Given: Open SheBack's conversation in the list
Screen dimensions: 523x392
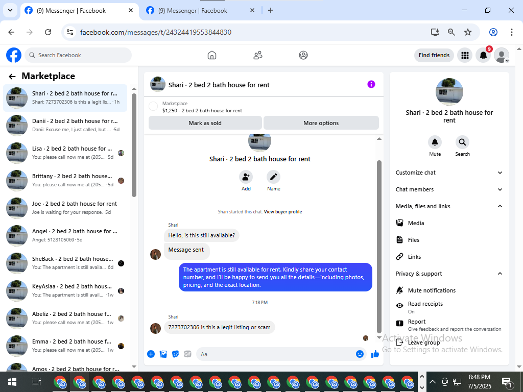Looking at the screenshot, I should [65, 263].
